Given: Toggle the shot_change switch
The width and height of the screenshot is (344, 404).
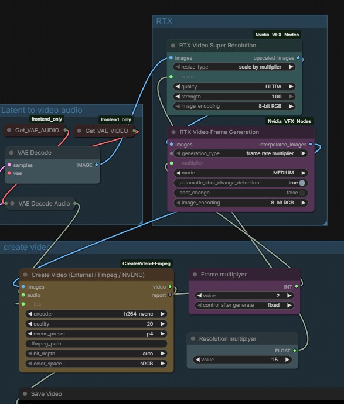Looking at the screenshot, I should point(302,193).
